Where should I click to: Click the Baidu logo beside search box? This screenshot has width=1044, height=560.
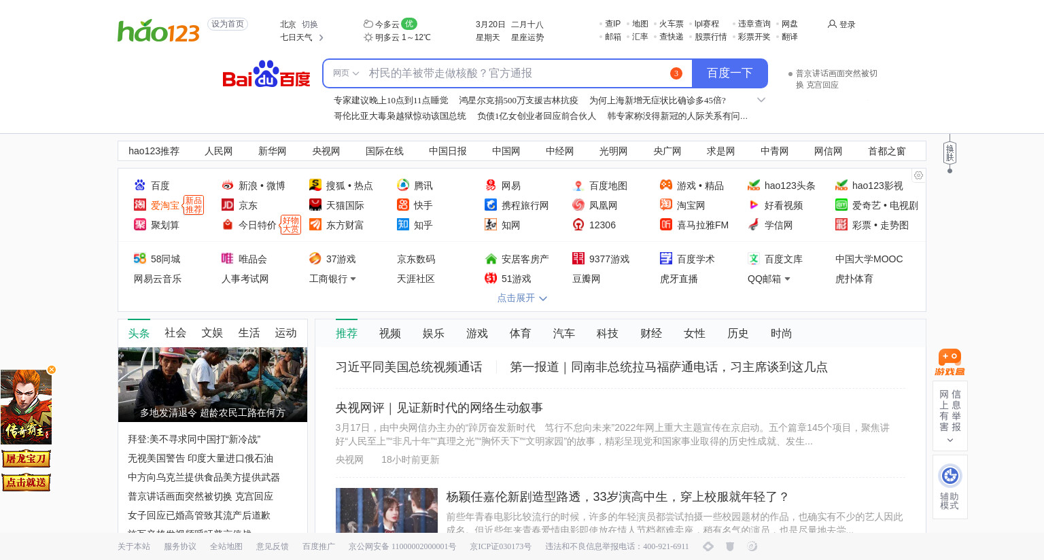[x=266, y=74]
